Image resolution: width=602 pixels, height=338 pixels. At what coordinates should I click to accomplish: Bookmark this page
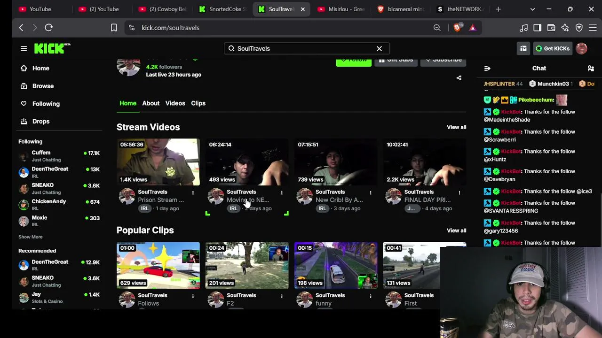pyautogui.click(x=114, y=28)
